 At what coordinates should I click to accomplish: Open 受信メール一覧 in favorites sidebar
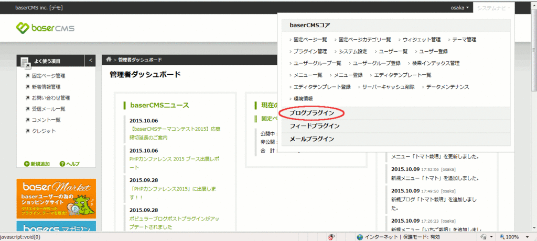tap(48, 109)
